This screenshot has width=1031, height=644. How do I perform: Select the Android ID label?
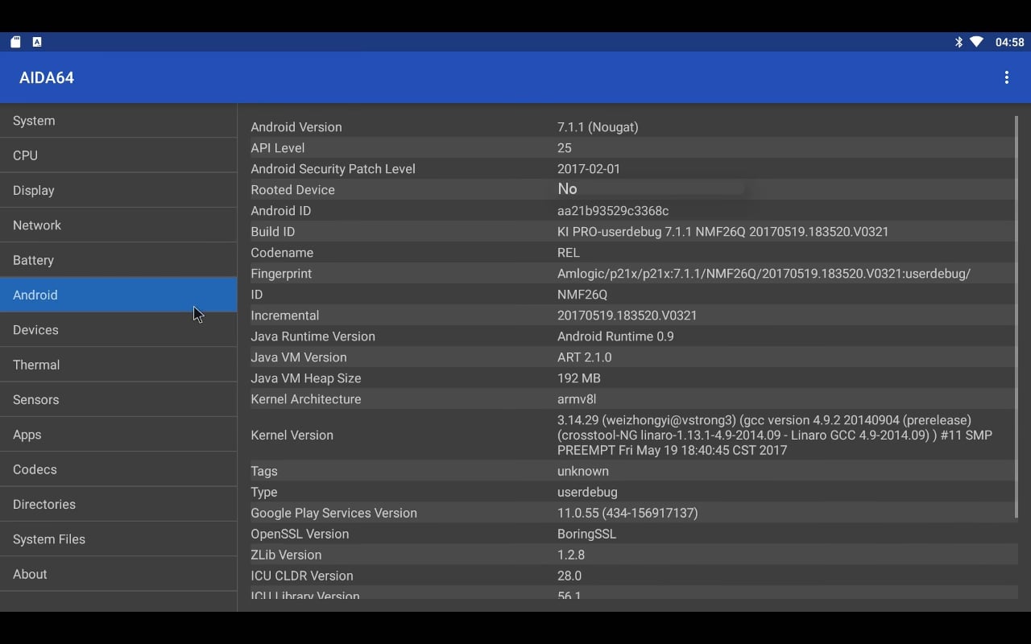pos(280,211)
